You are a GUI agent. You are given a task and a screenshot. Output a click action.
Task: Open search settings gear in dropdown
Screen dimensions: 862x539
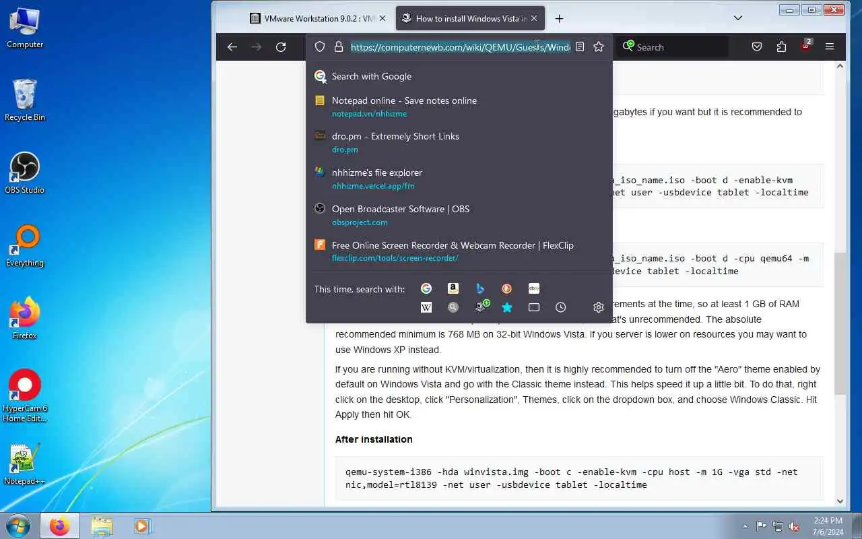click(x=599, y=307)
